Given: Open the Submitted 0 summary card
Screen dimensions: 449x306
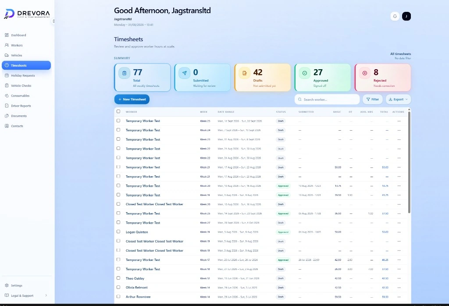Looking at the screenshot, I should point(203,78).
